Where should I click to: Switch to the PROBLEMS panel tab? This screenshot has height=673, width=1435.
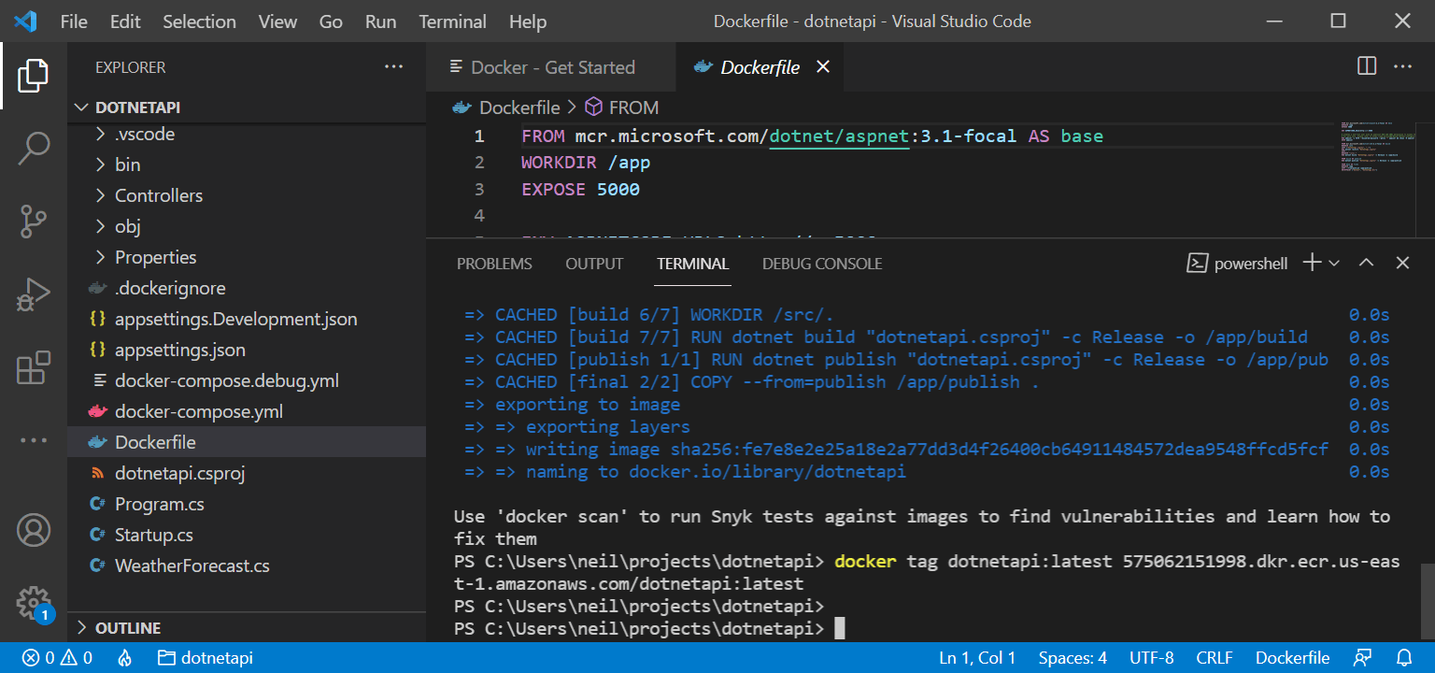point(494,264)
